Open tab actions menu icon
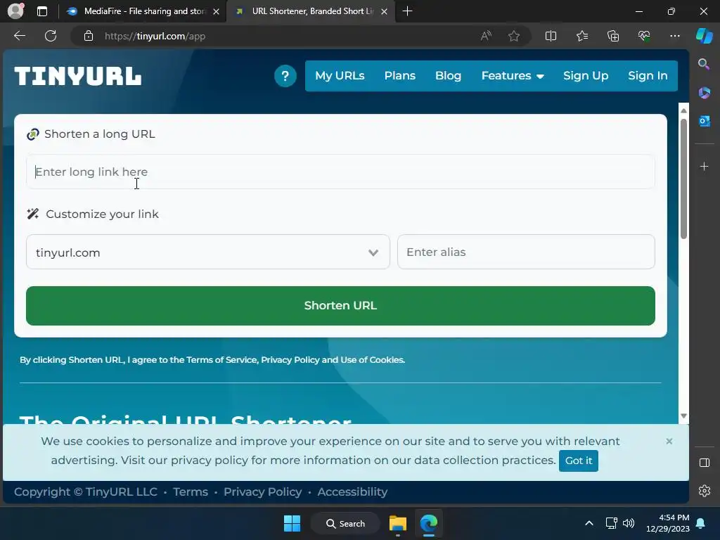This screenshot has height=540, width=720. (x=41, y=11)
